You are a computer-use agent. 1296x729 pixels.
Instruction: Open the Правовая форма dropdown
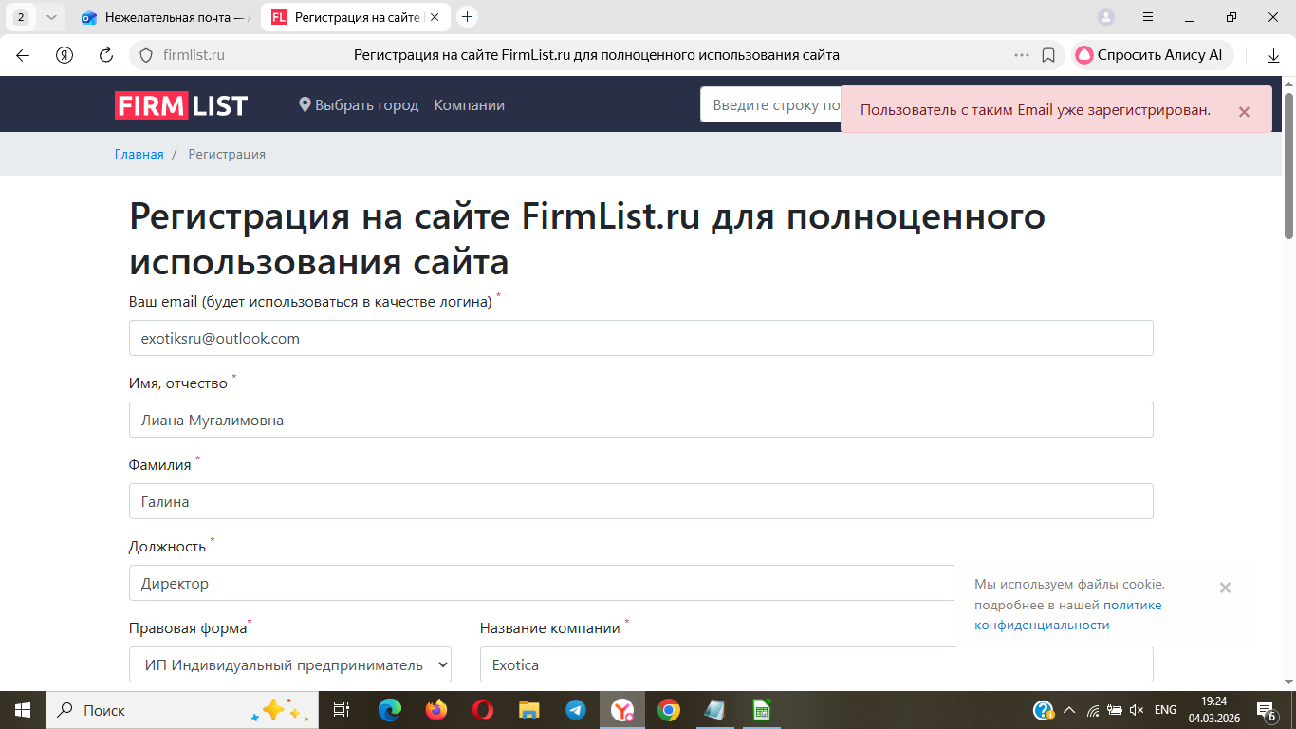point(290,664)
